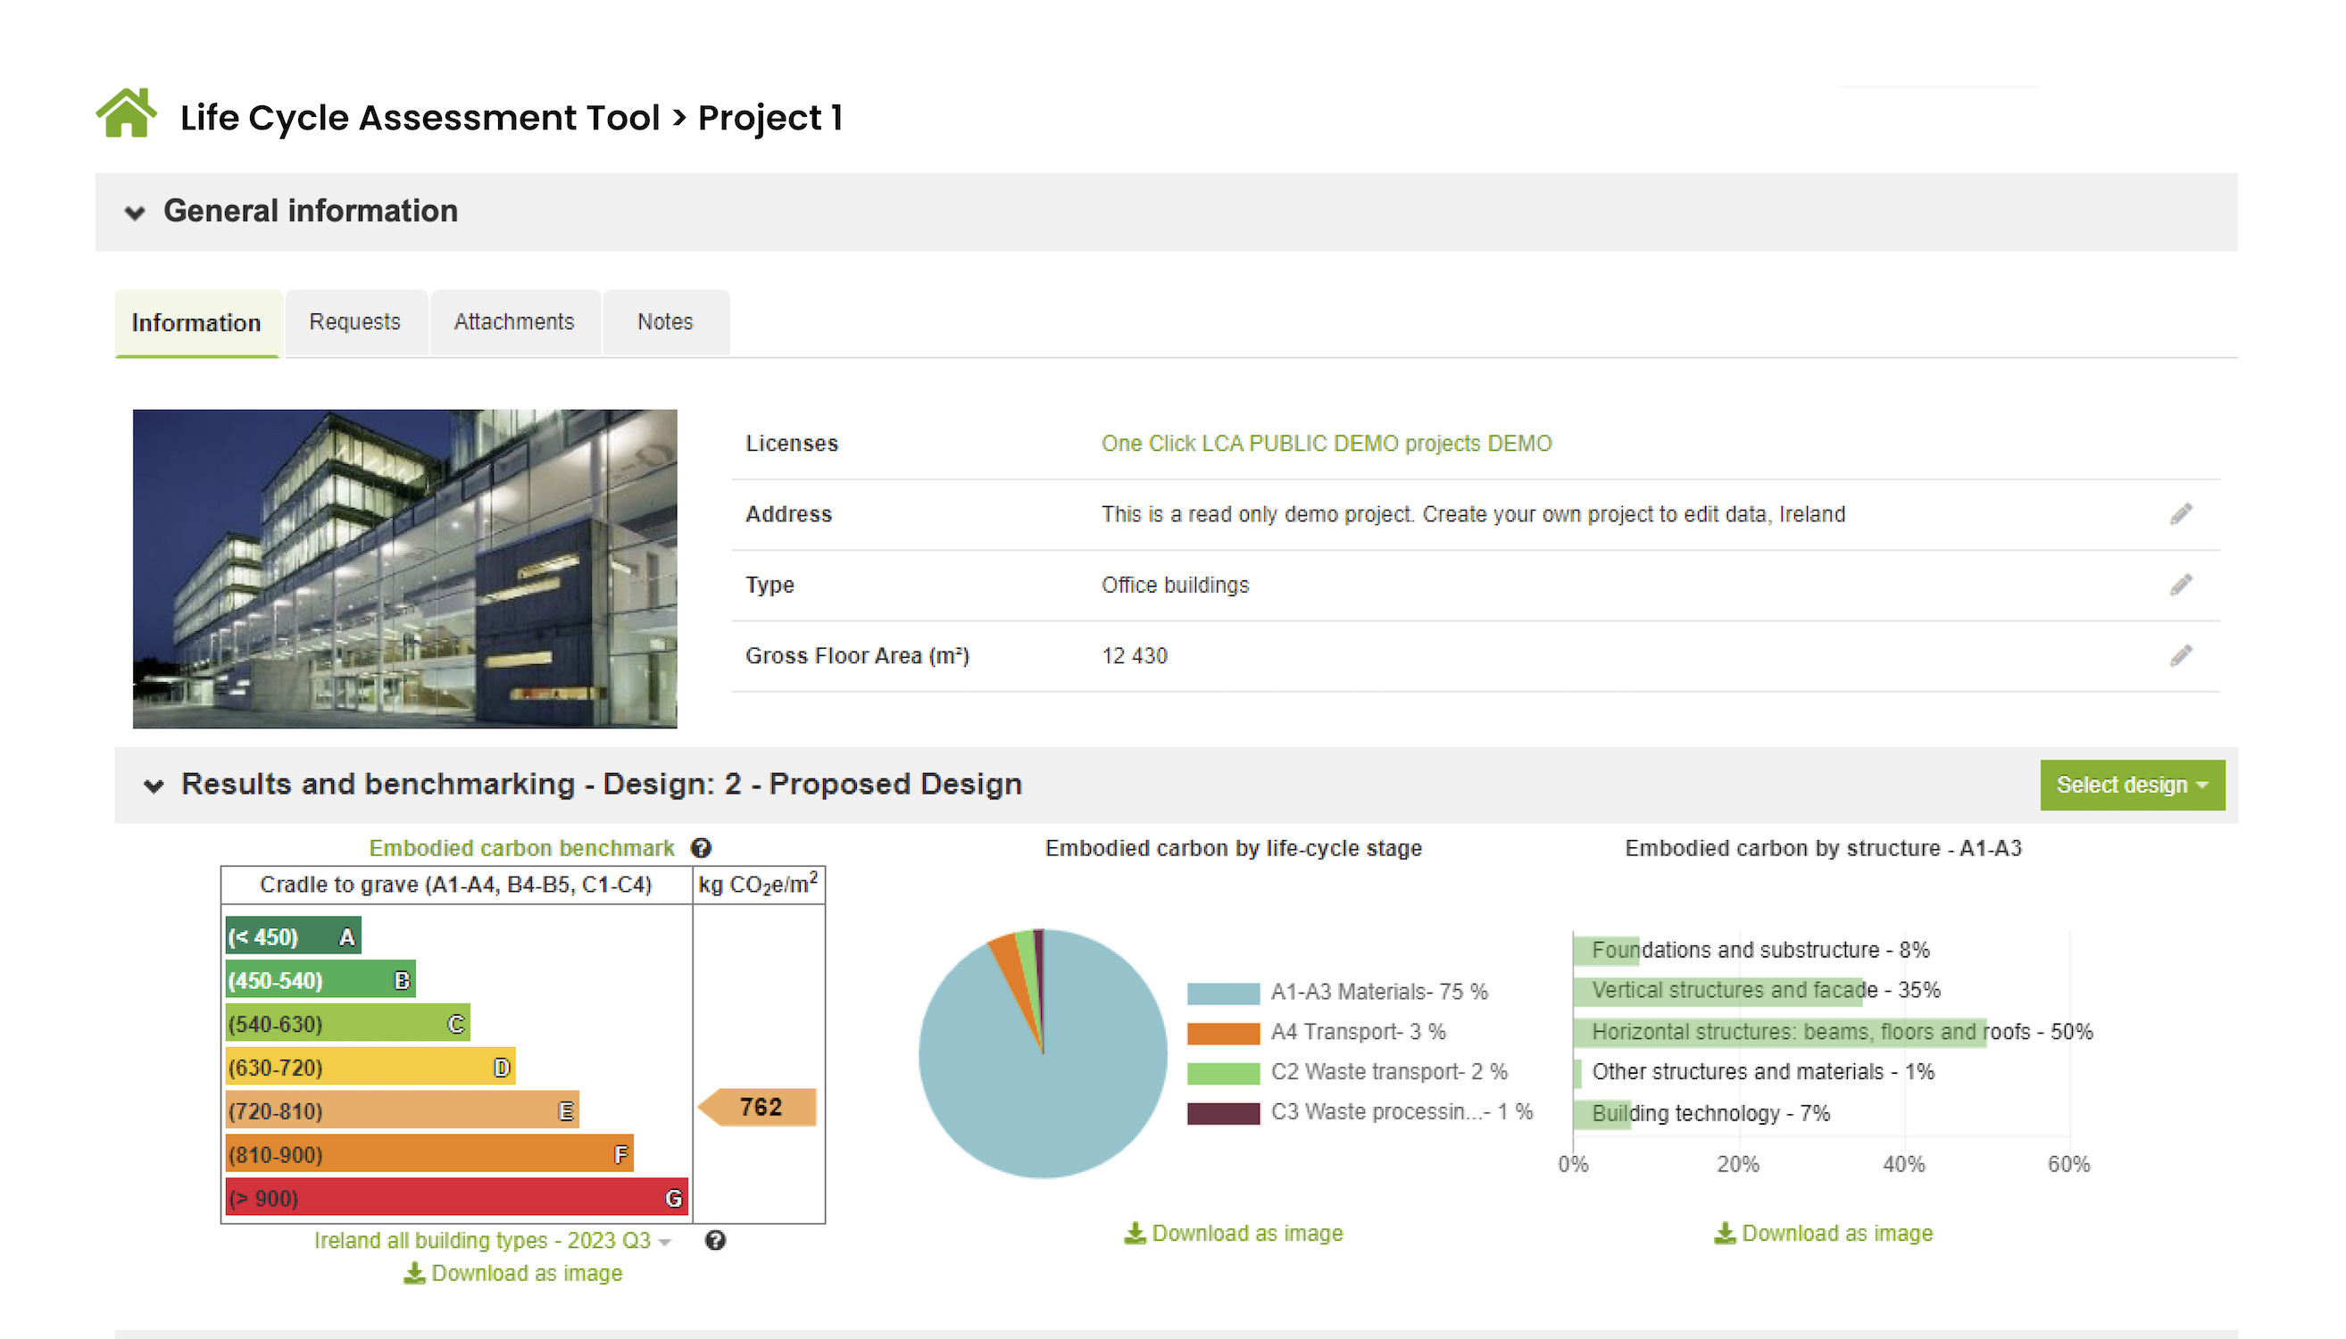The height and width of the screenshot is (1339, 2346).
Task: Open help beside Ireland benchmark selector
Action: coord(715,1240)
